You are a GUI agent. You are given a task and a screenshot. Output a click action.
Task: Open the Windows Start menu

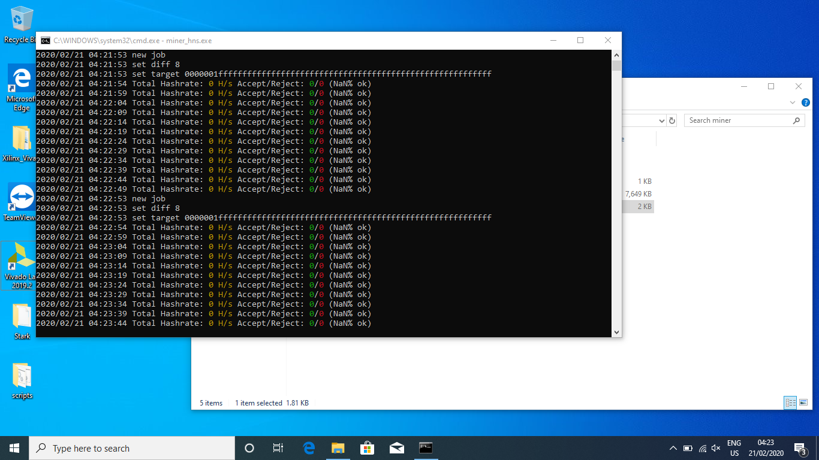(14, 448)
